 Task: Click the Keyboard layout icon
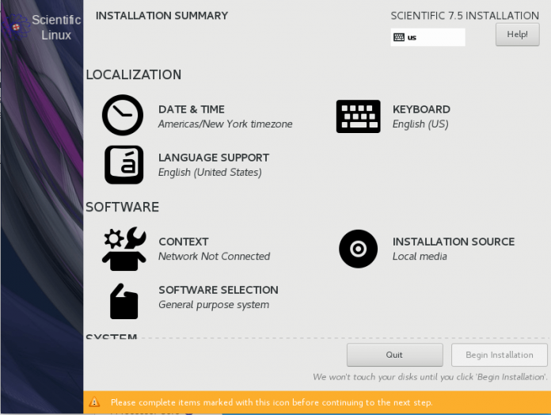click(358, 116)
